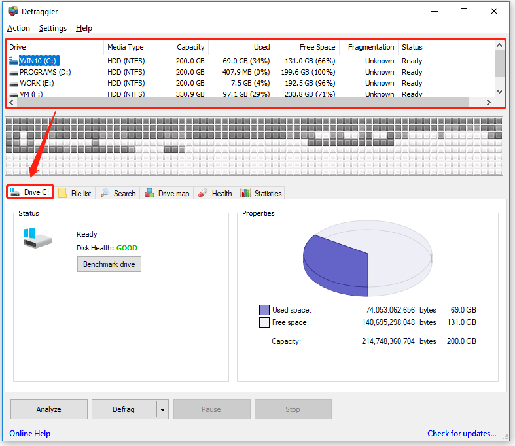Select the VM (F:) drive row
Screen dimensions: 515x446
[251, 94]
